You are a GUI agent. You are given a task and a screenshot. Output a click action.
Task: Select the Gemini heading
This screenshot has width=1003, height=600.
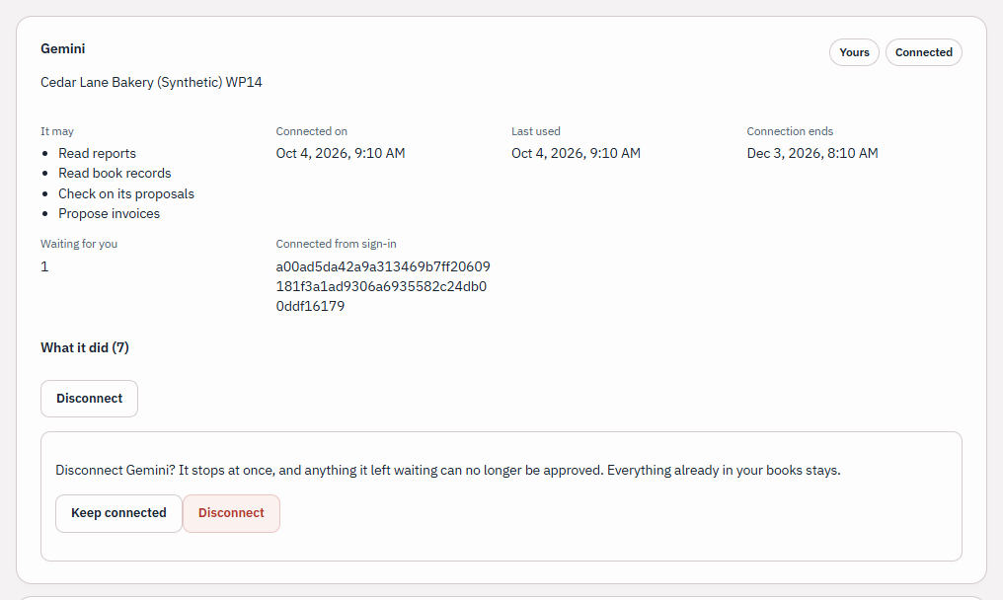[63, 48]
